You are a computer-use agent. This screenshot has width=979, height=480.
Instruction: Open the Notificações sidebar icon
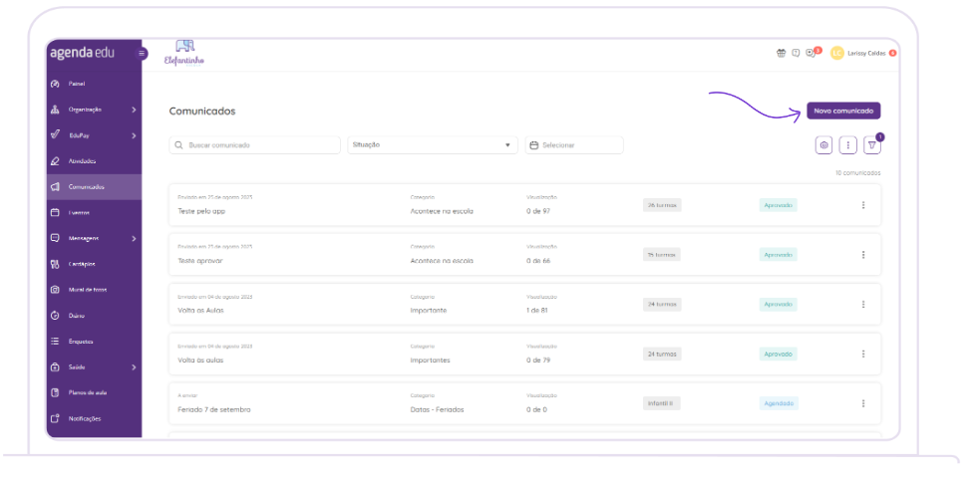[55, 418]
